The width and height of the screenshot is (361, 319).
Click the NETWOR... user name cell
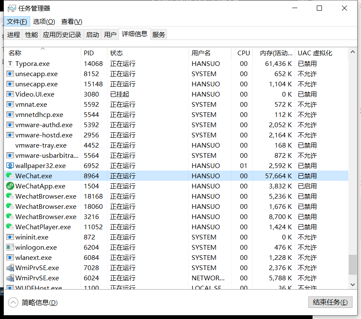click(x=208, y=278)
